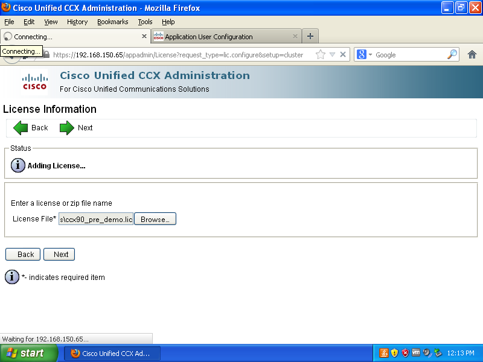Open the View menu
The width and height of the screenshot is (483, 362).
tap(51, 22)
